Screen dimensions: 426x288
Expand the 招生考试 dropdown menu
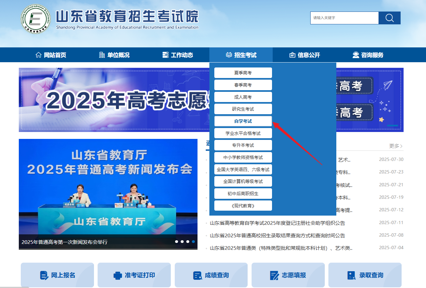(x=241, y=55)
